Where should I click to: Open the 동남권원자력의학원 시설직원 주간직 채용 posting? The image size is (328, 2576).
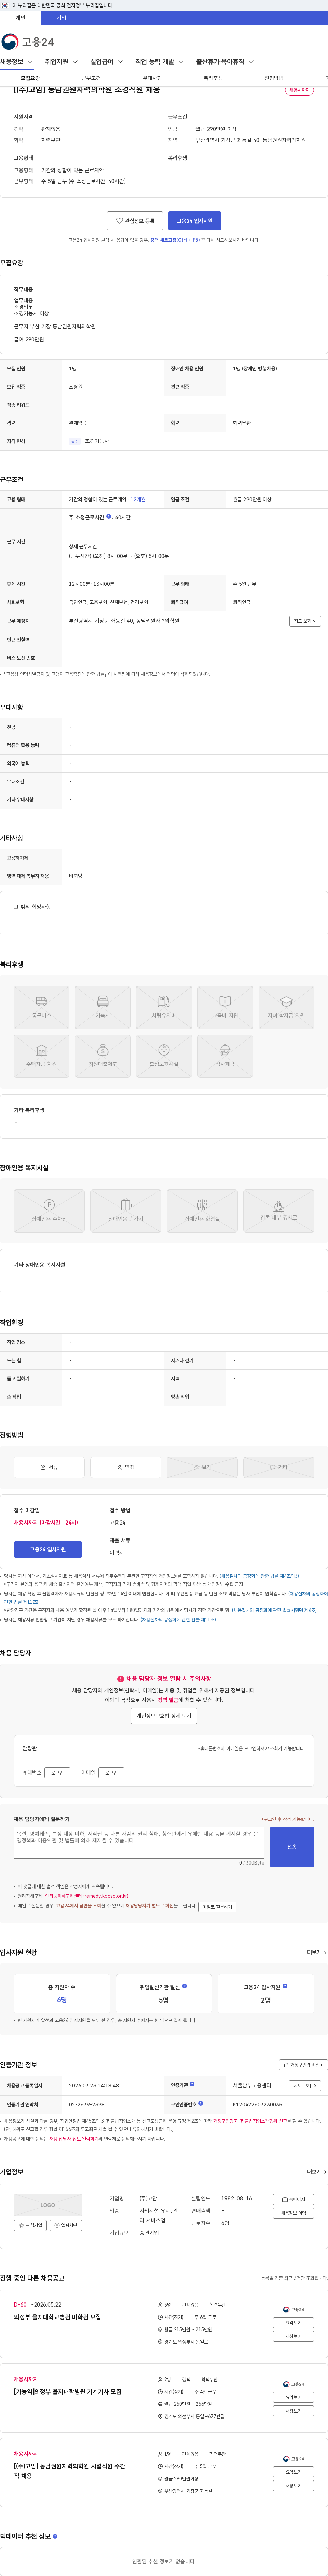(x=70, y=2471)
